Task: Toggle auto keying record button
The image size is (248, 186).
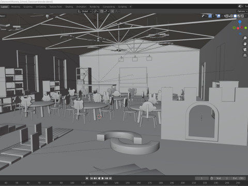Action: [x=87, y=178]
